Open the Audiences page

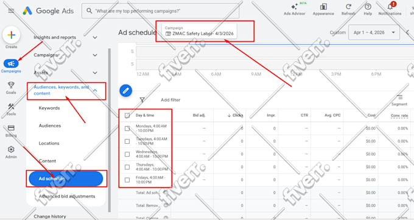50,126
